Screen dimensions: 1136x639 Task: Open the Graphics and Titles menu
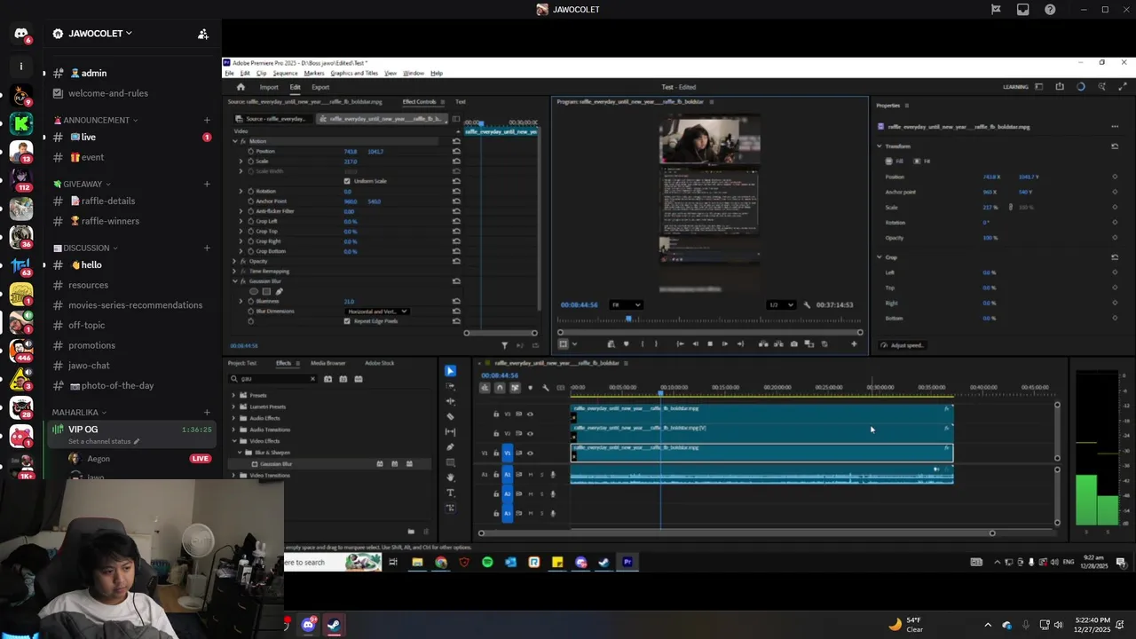[x=354, y=73]
